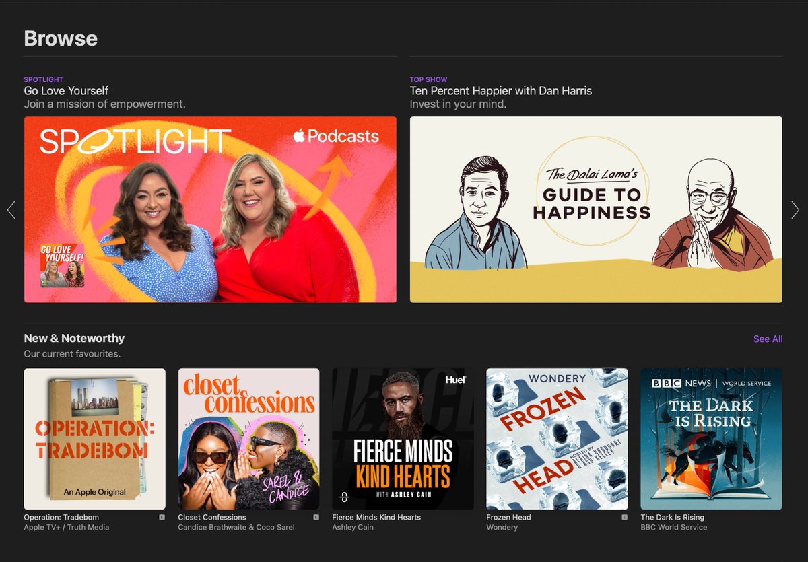Select Fierce Minds Kind Hearts title text

[376, 518]
